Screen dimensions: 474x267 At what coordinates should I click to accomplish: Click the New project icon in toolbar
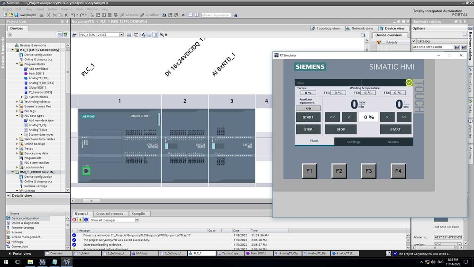tap(5, 15)
